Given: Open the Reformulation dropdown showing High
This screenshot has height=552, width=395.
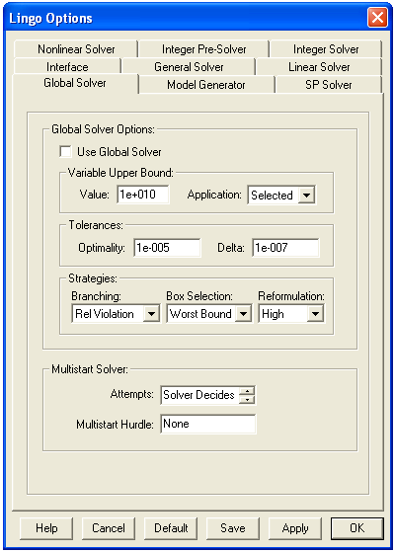Looking at the screenshot, I should click(x=291, y=314).
